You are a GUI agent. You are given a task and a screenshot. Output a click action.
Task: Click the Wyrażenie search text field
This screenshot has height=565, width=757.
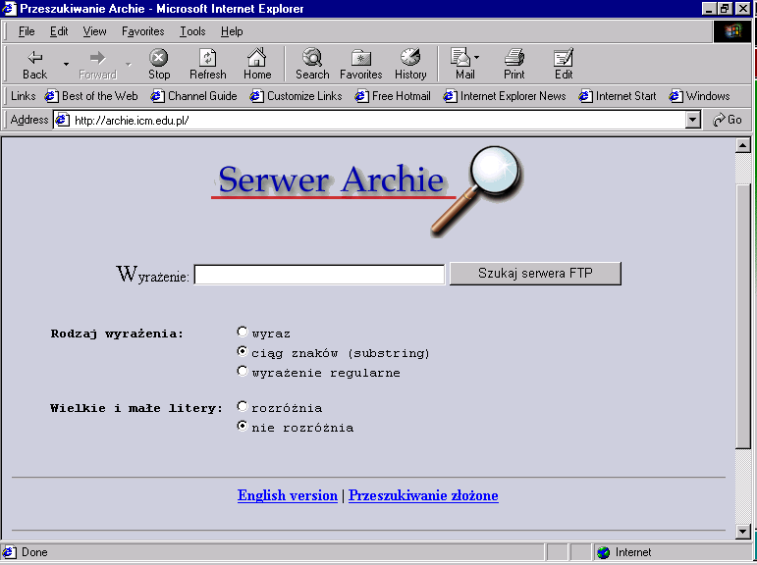(x=319, y=276)
